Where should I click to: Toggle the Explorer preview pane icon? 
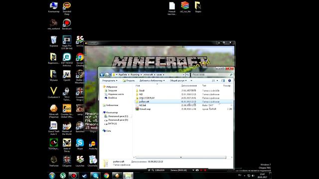point(223,81)
